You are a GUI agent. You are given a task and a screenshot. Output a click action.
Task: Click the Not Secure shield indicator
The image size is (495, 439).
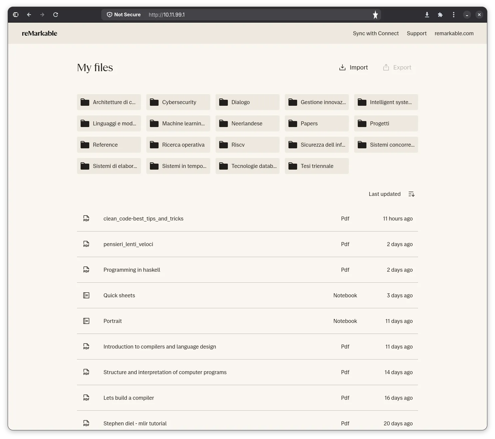pyautogui.click(x=124, y=15)
